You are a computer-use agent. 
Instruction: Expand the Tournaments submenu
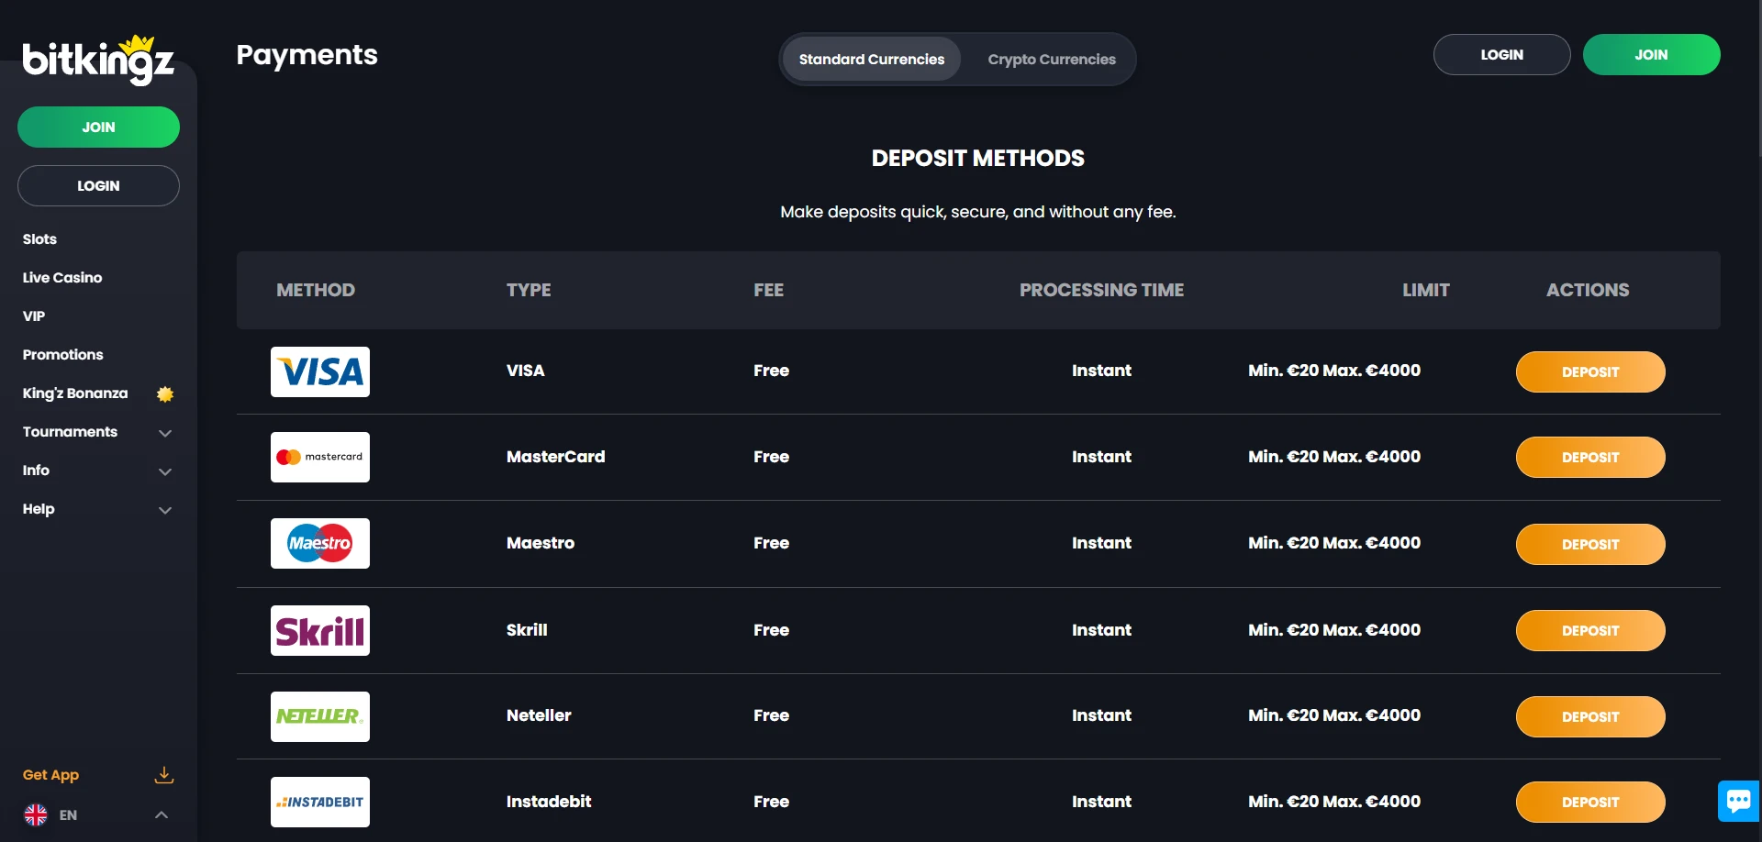[165, 433]
